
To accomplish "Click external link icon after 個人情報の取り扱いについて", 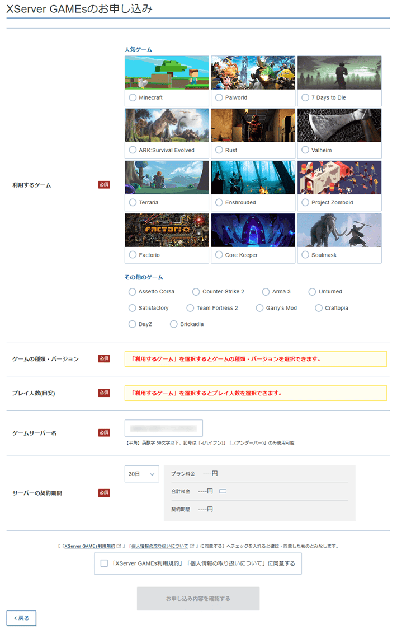I will coord(192,546).
